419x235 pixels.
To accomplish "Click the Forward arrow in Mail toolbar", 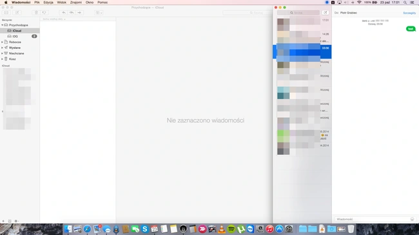I will click(79, 12).
